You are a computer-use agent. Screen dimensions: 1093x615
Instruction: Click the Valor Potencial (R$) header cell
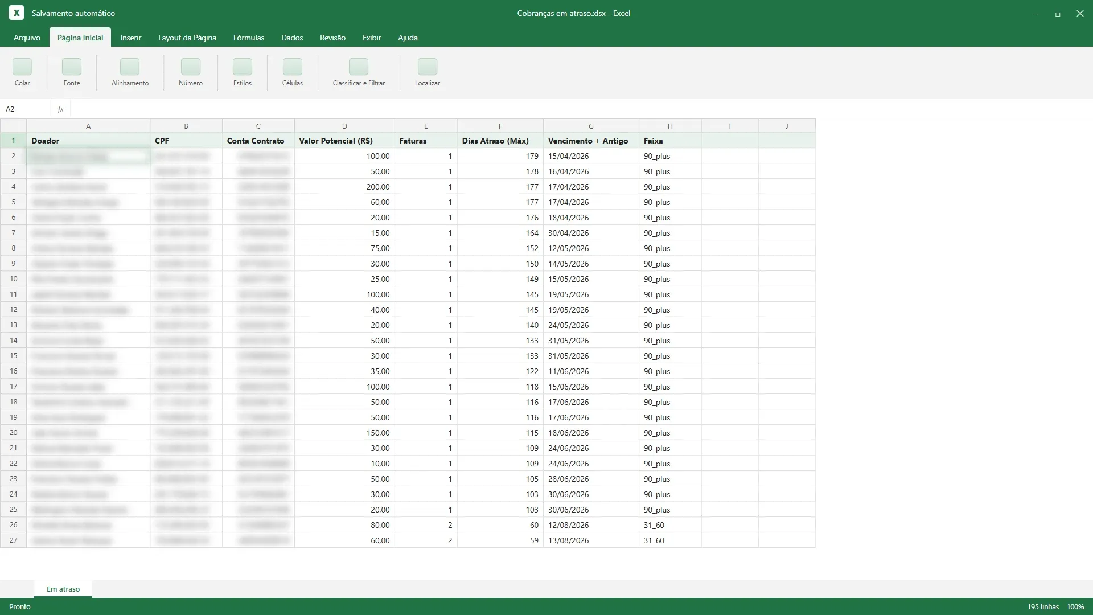pos(344,141)
